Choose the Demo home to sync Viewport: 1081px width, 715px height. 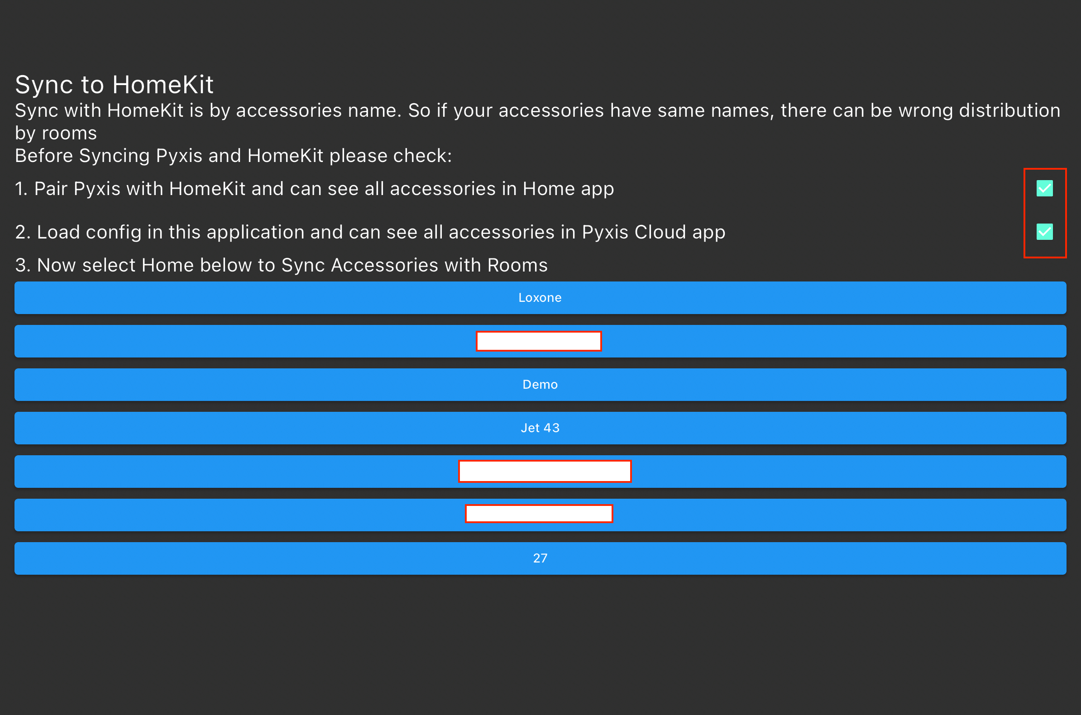pos(540,384)
